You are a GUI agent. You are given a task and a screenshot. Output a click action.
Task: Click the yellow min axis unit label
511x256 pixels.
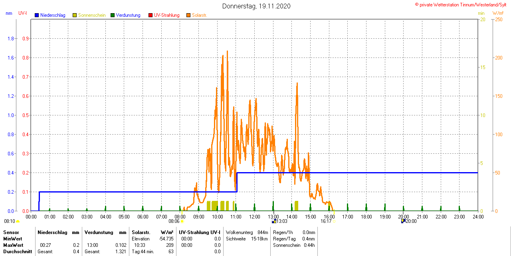tap(481, 13)
